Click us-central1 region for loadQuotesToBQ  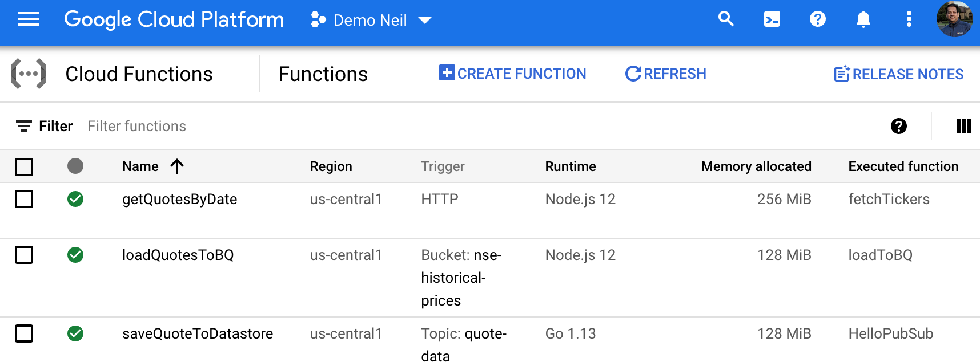tap(346, 255)
